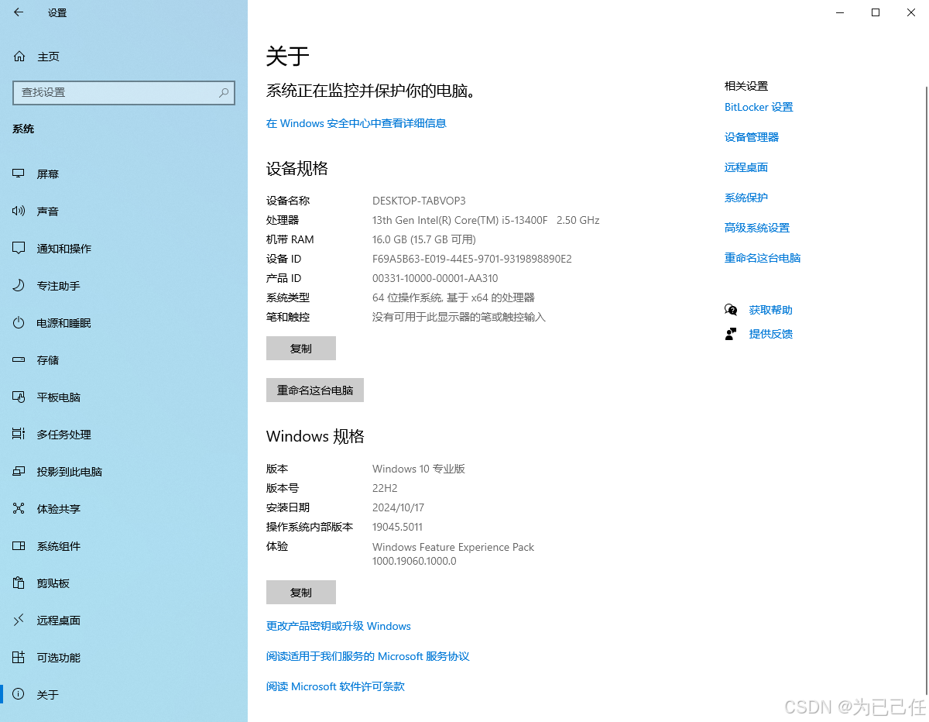Click the 屏幕 display icon
The image size is (929, 722).
(x=19, y=174)
